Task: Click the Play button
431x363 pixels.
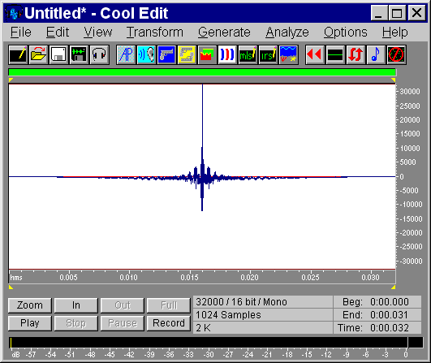Action: tap(30, 323)
